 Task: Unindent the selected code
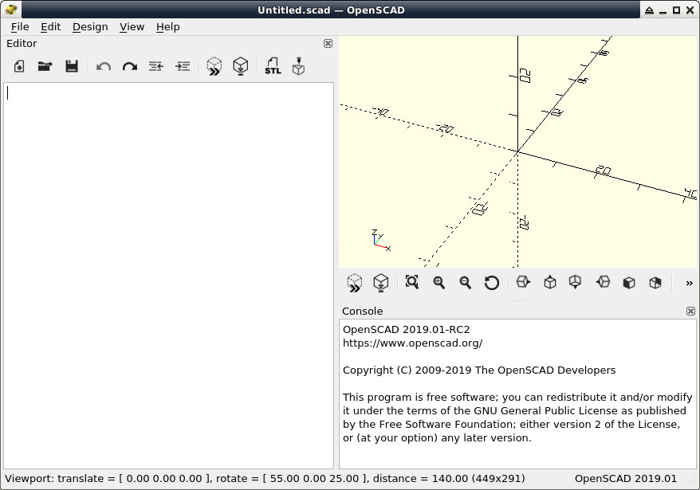pyautogui.click(x=156, y=66)
